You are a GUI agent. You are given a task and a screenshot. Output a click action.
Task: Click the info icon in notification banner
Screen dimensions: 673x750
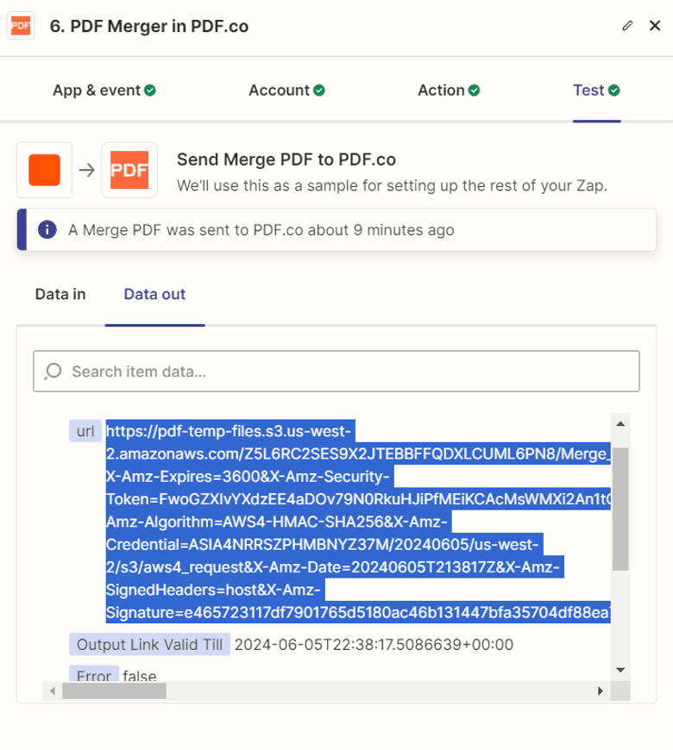pyautogui.click(x=47, y=230)
